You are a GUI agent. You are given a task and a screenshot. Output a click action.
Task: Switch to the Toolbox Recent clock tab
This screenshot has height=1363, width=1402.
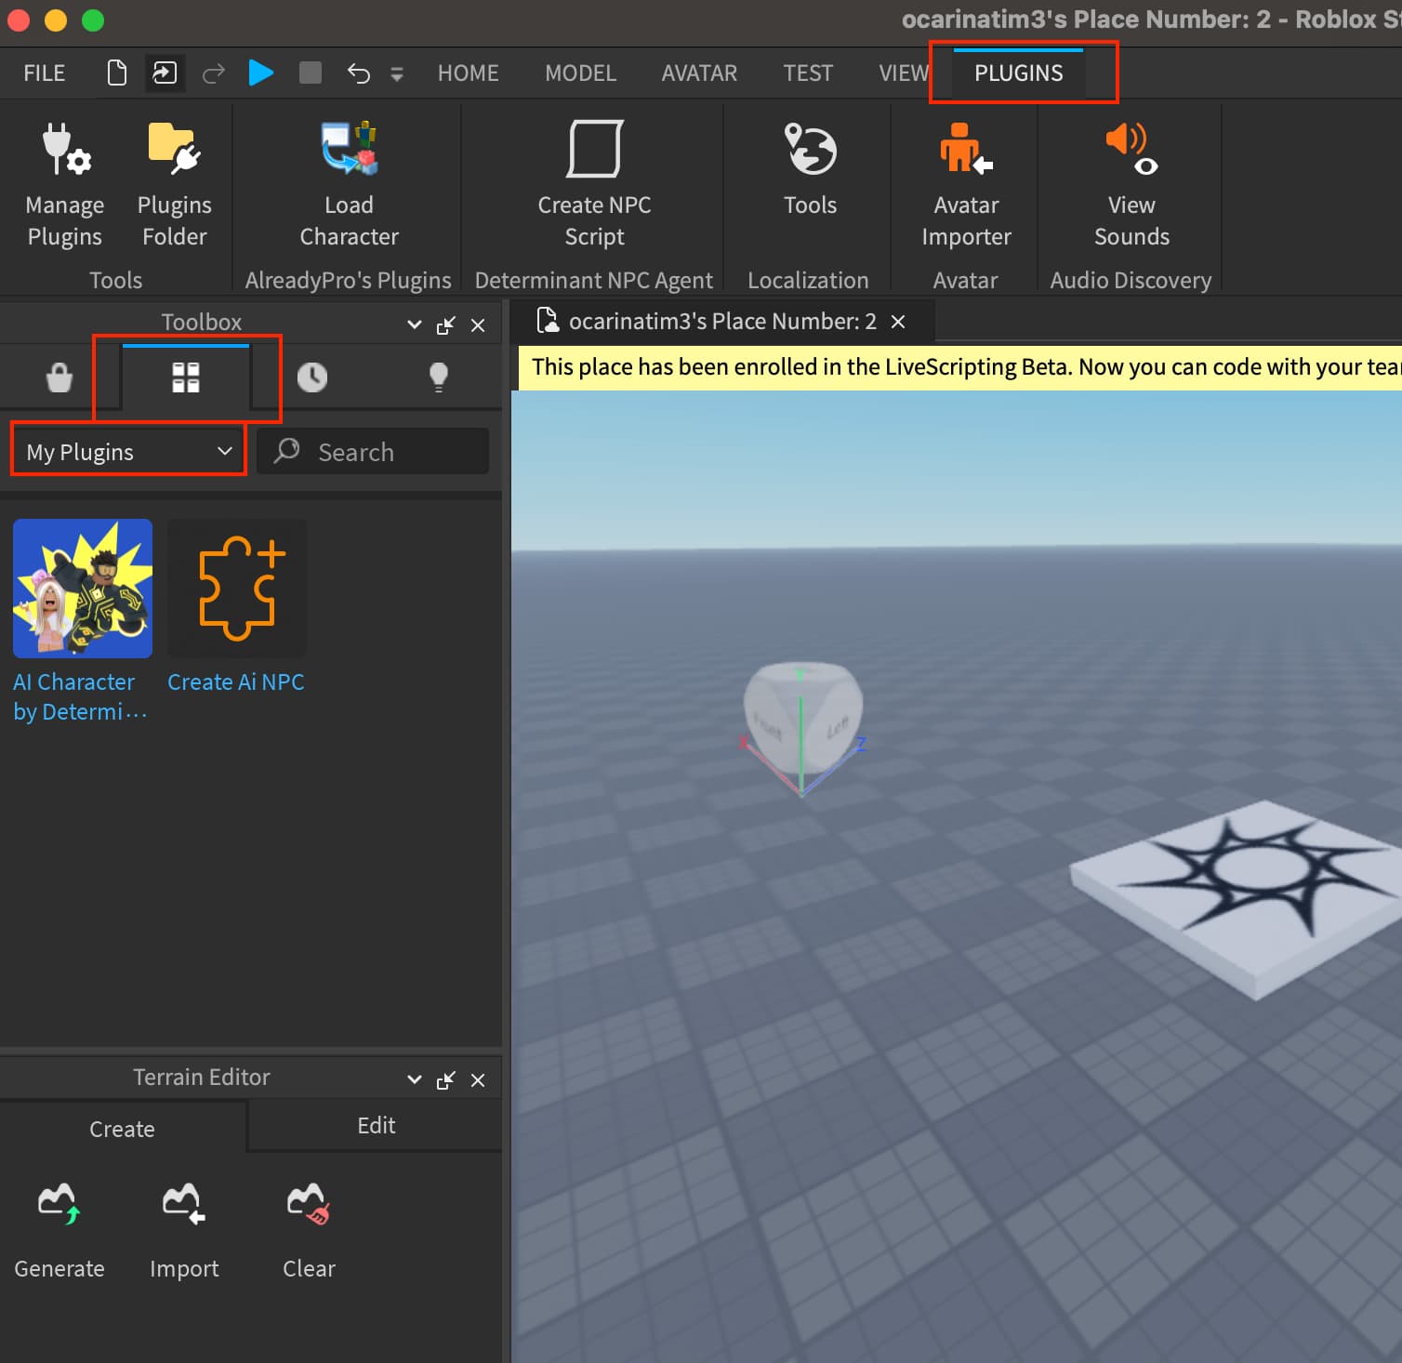[312, 377]
